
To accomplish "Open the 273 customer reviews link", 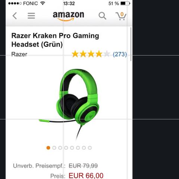I will coord(120,54).
